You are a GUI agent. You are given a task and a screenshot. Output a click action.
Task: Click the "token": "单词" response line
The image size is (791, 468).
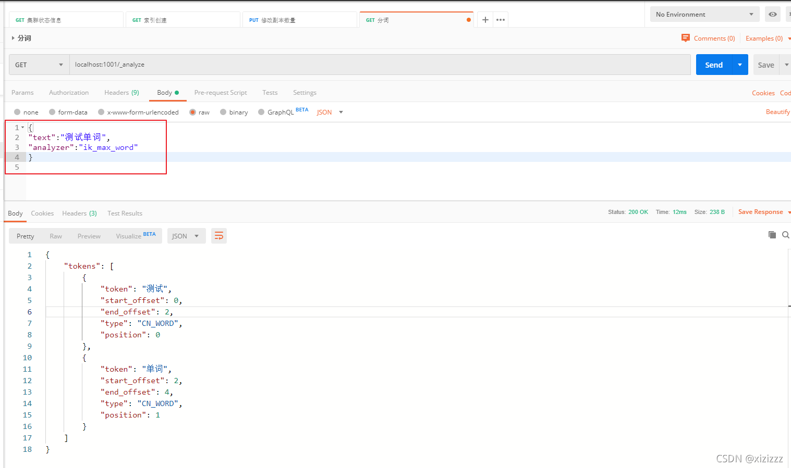[x=136, y=369]
